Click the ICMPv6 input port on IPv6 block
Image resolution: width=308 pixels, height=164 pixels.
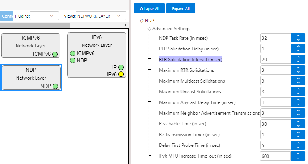72,53
